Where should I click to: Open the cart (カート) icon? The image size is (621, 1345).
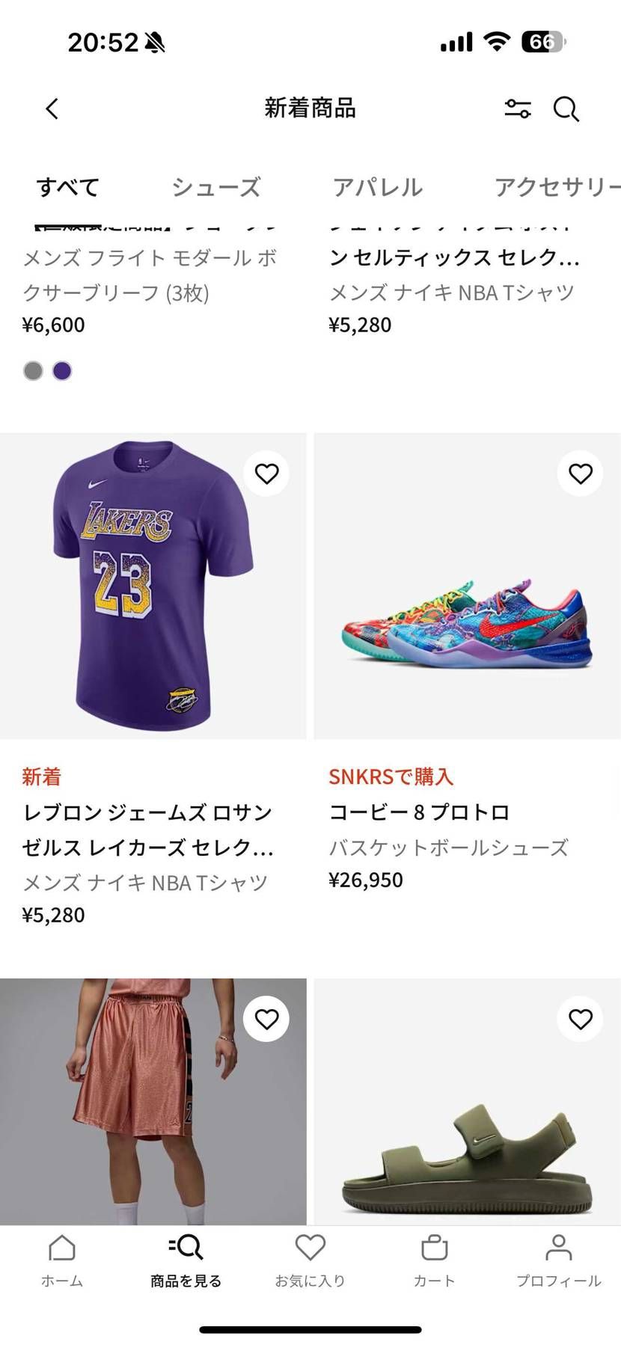pyautogui.click(x=434, y=1260)
